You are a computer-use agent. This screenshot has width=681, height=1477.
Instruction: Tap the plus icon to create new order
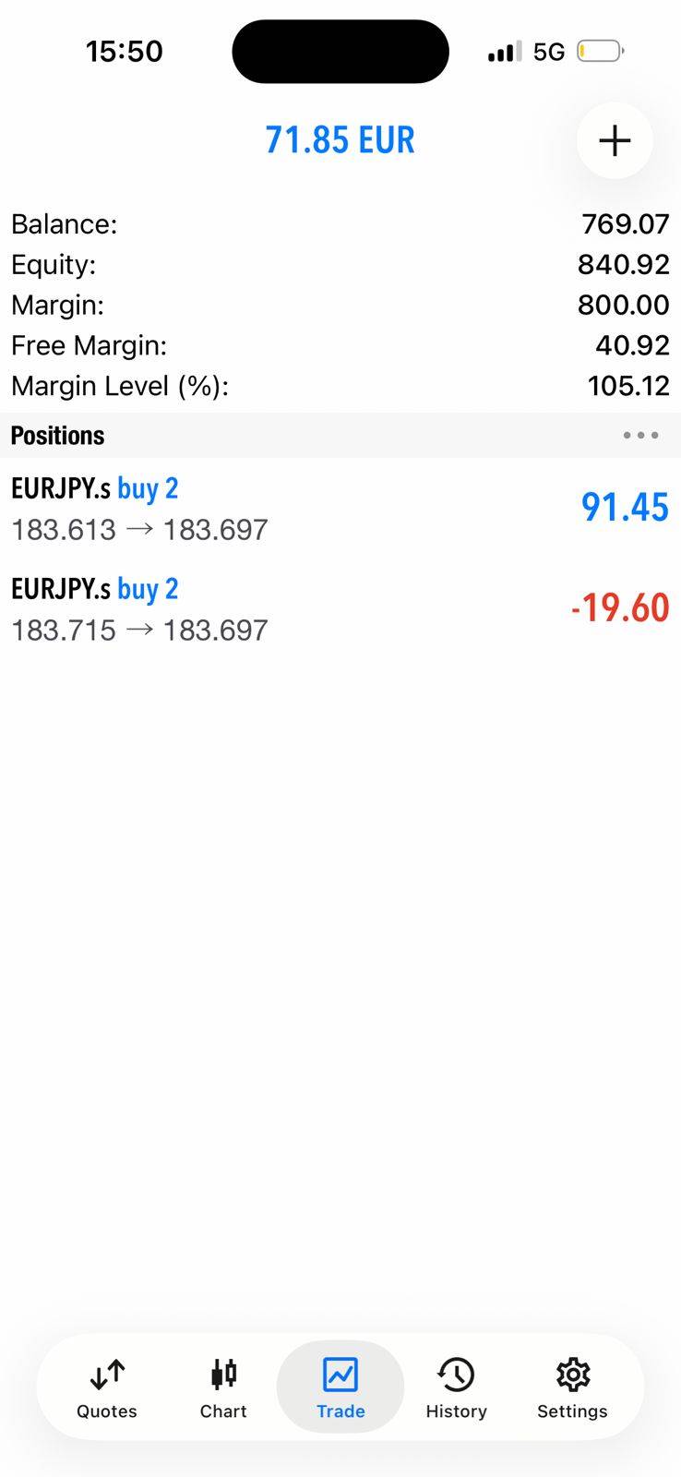[615, 140]
